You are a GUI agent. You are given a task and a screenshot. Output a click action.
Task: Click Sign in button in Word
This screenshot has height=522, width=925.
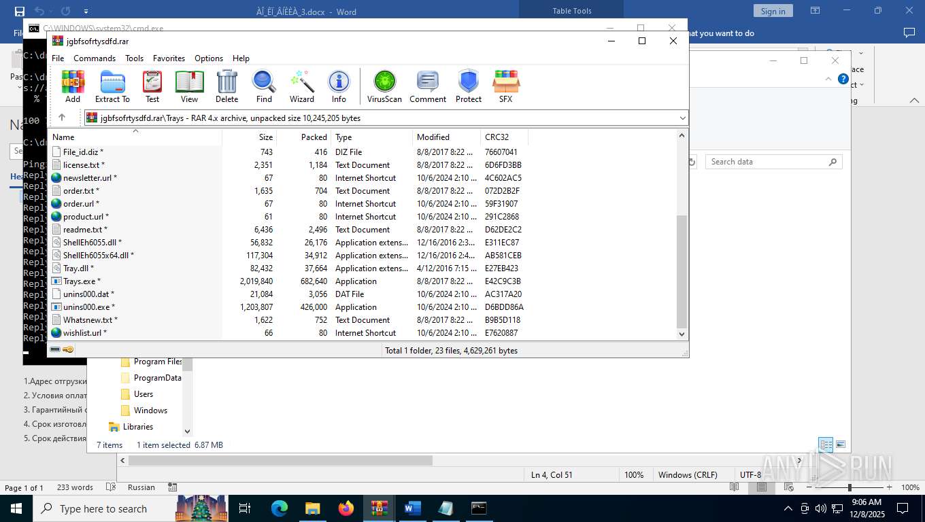[773, 11]
